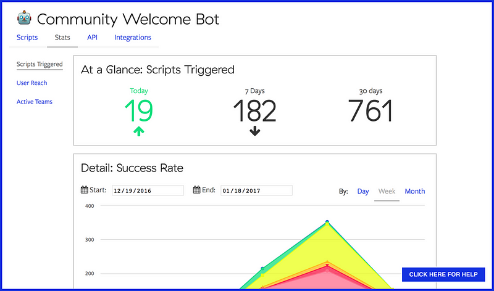Screen dimensions: 494x291
Task: Click the 200 axis label
Action: pos(90,274)
